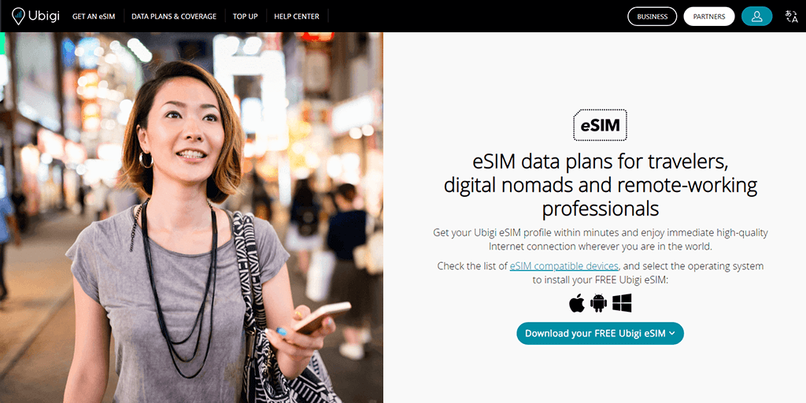Select the Apple operating system icon
This screenshot has height=403, width=806.
[x=577, y=303]
